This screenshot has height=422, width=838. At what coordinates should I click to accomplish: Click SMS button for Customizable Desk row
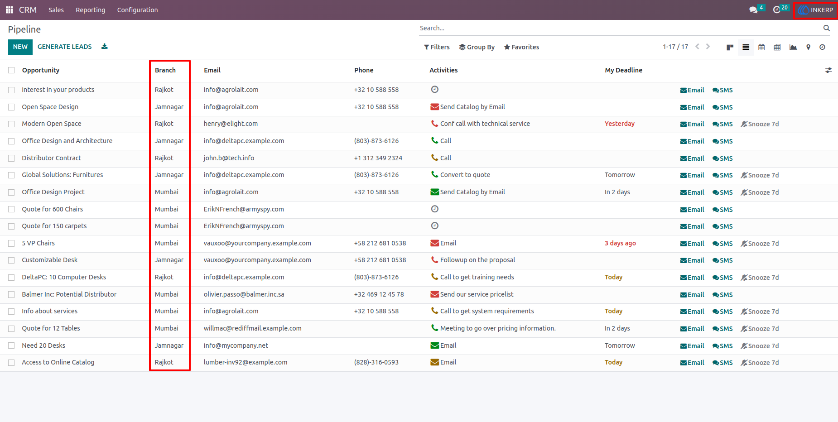tap(722, 260)
